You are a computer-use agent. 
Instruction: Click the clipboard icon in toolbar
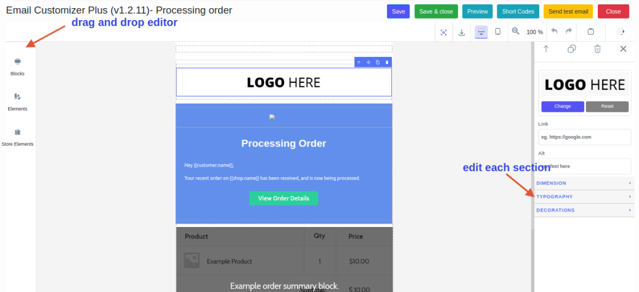pyautogui.click(x=591, y=32)
